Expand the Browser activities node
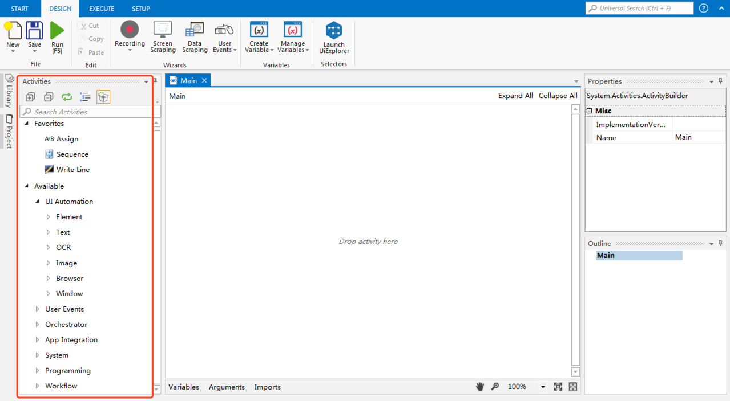This screenshot has height=401, width=730. pos(49,279)
